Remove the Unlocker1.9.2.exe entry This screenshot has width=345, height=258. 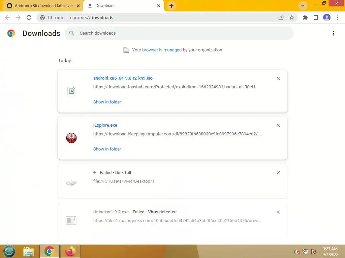tap(278, 212)
